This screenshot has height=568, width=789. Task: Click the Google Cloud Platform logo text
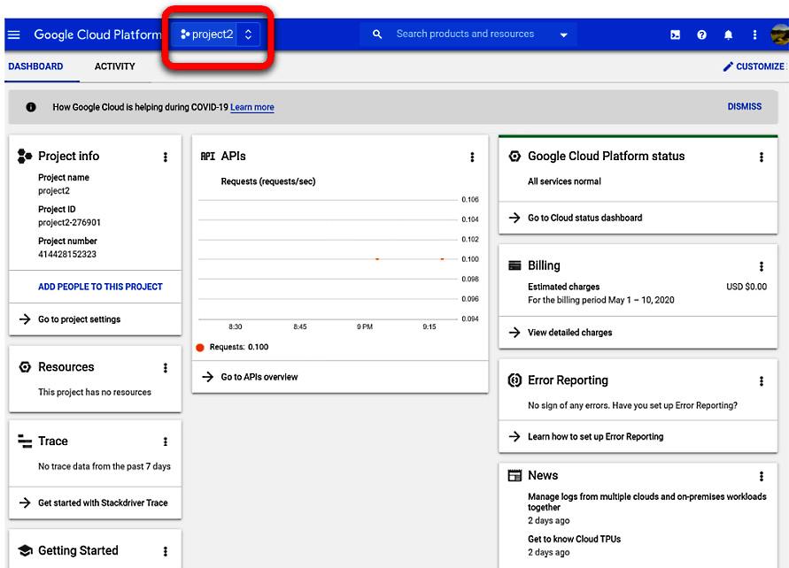pyautogui.click(x=97, y=35)
